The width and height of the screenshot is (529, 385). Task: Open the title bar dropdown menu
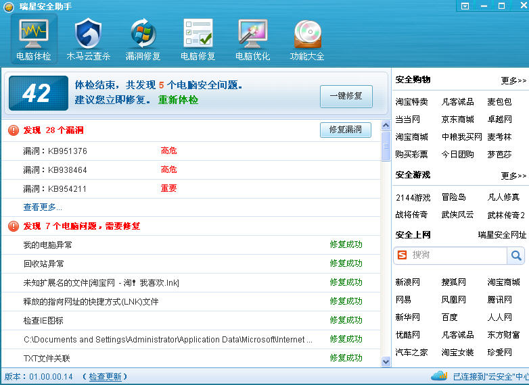pyautogui.click(x=465, y=6)
